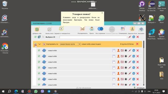Hide the second bot with its eye icon
Screen dimensions: 168x94
click(x=134, y=56)
